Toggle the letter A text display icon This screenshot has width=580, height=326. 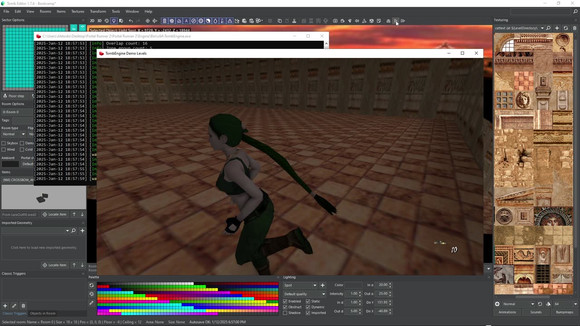click(186, 21)
